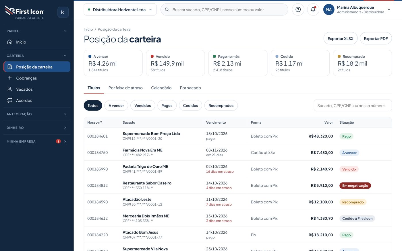This screenshot has width=402, height=251.
Task: Go to Início breadcrumb link
Action: pyautogui.click(x=88, y=29)
